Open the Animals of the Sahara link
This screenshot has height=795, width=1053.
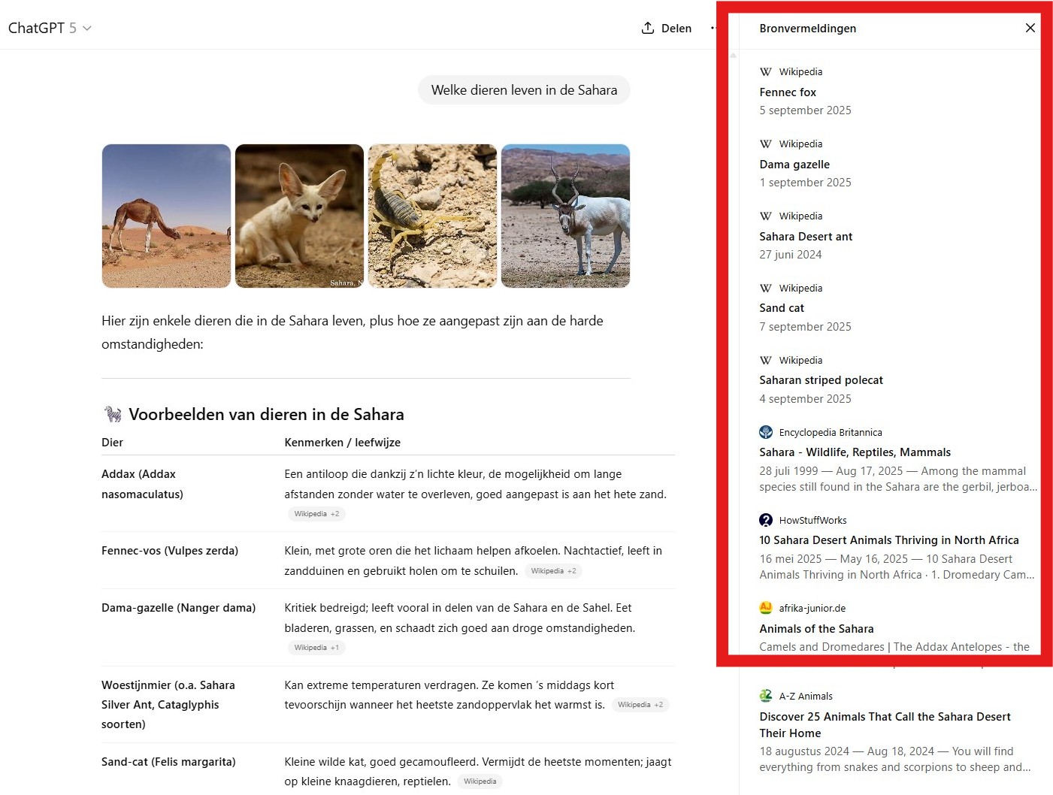tap(816, 629)
